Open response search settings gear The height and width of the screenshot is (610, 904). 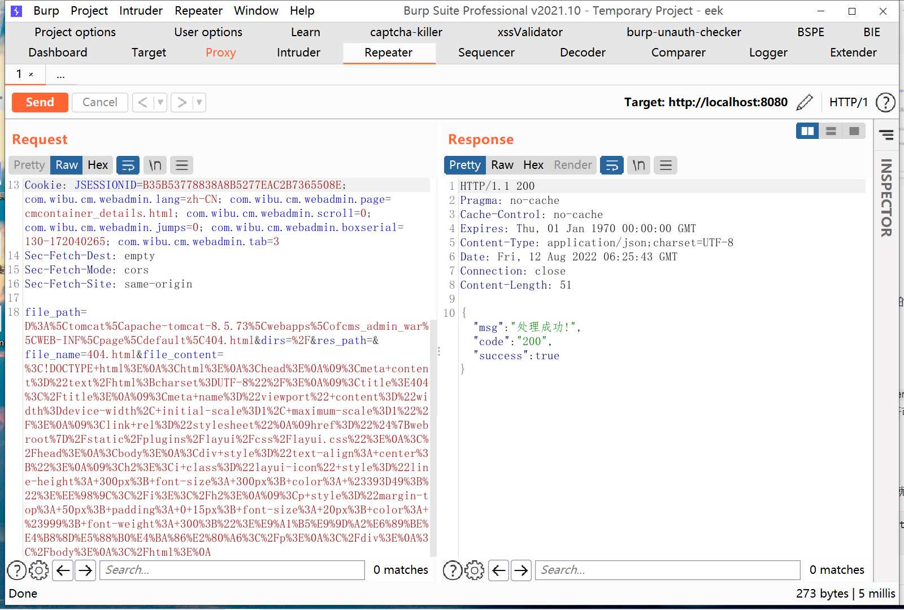click(475, 570)
